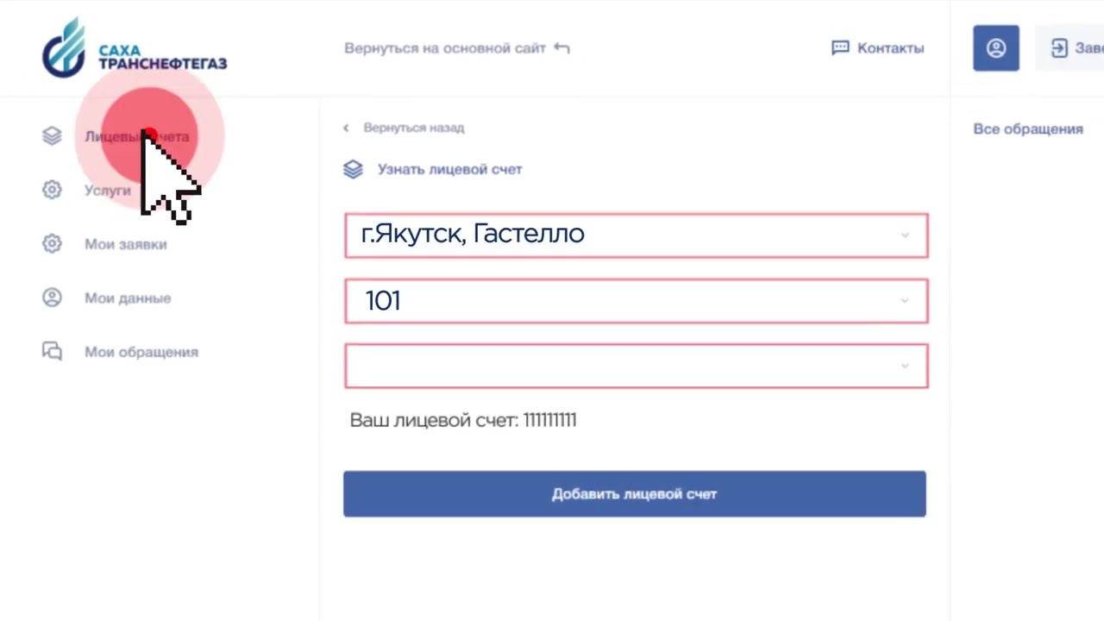Switch to the Все обращения tab

(x=1027, y=129)
